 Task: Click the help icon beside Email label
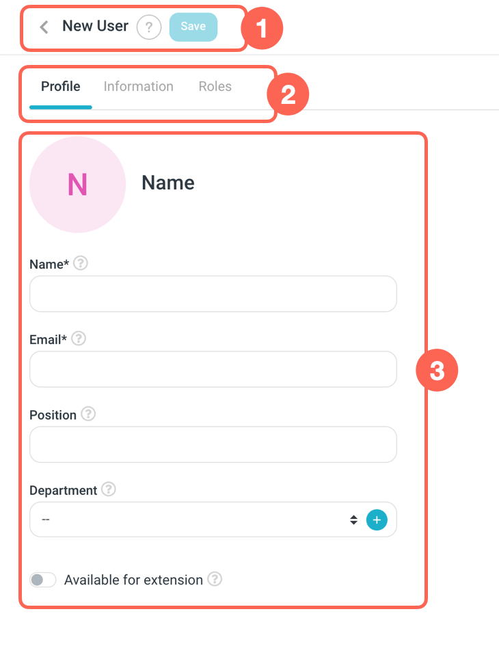click(79, 338)
